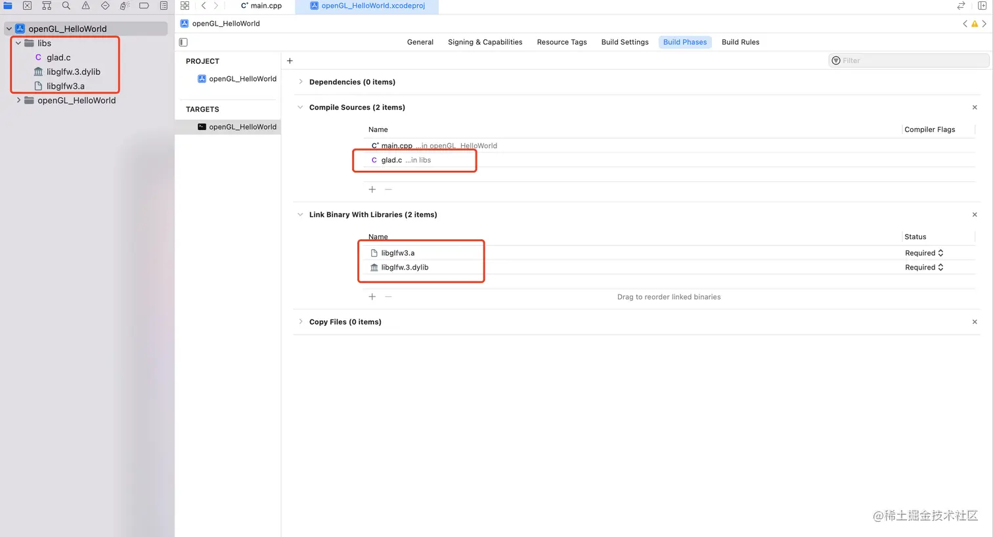Image resolution: width=993 pixels, height=537 pixels.
Task: Click openGL_HelloWorld in the jump bar
Action: pyautogui.click(x=221, y=24)
